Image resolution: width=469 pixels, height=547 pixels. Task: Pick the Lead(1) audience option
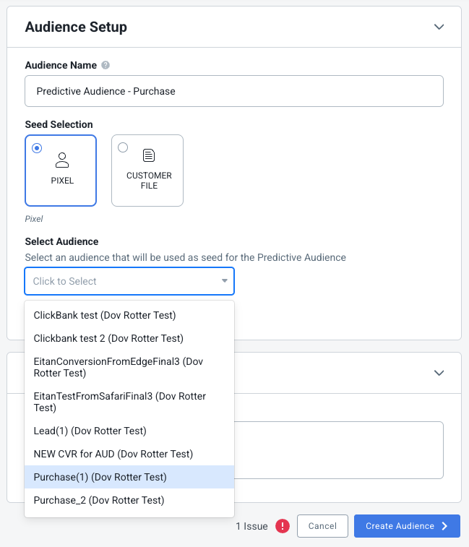129,431
